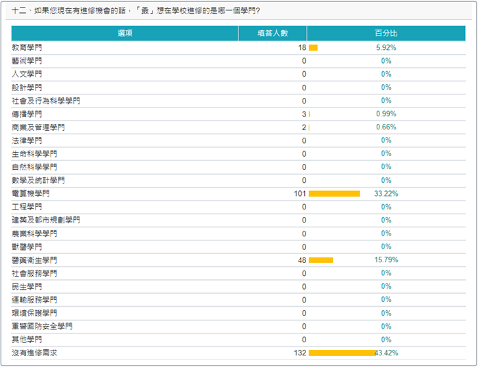This screenshot has width=478, height=367.
Task: Click the 33.22% percentage value
Action: [386, 194]
